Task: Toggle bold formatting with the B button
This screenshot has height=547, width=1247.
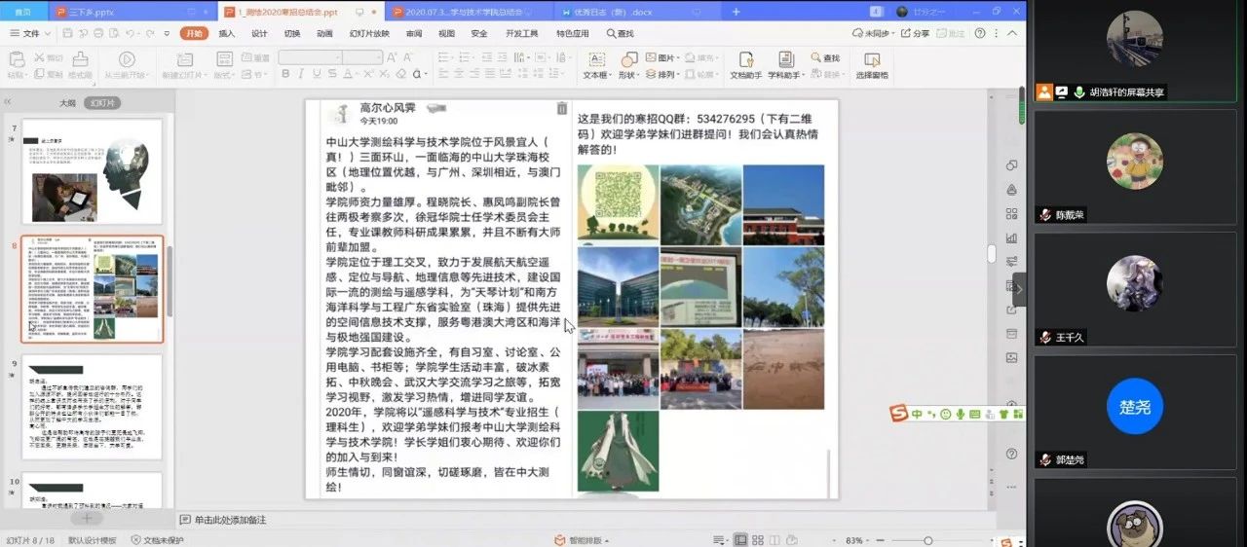Action: pyautogui.click(x=283, y=75)
